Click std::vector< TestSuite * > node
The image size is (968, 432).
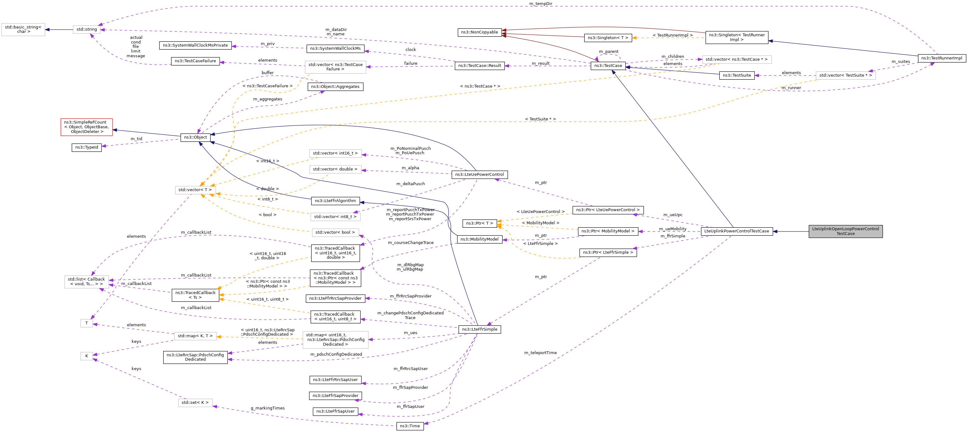[x=845, y=75]
